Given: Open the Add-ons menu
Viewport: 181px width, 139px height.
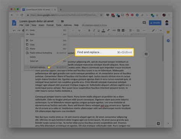Looking at the screenshot, I should click(68, 25).
